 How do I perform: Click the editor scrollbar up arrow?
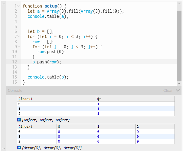point(179,4)
